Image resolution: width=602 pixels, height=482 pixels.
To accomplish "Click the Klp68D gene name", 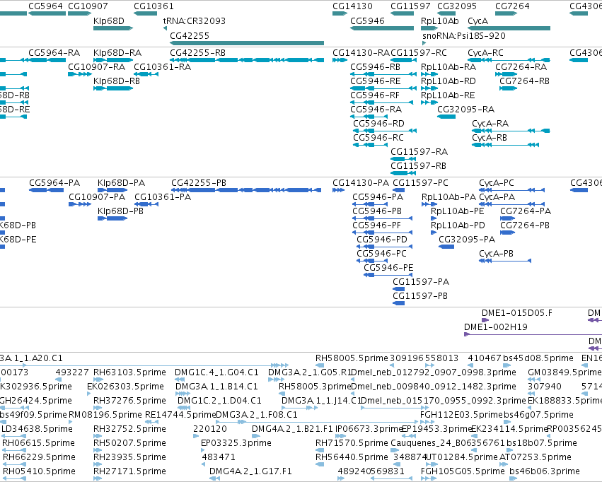I will [x=109, y=20].
